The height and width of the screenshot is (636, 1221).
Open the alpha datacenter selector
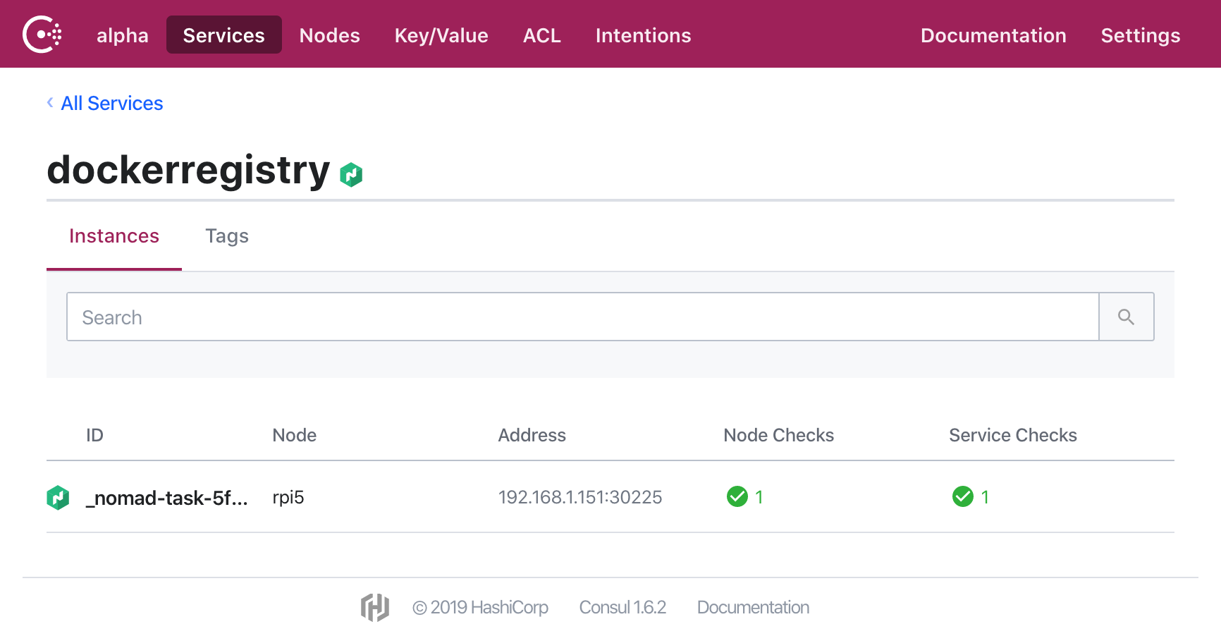point(123,35)
